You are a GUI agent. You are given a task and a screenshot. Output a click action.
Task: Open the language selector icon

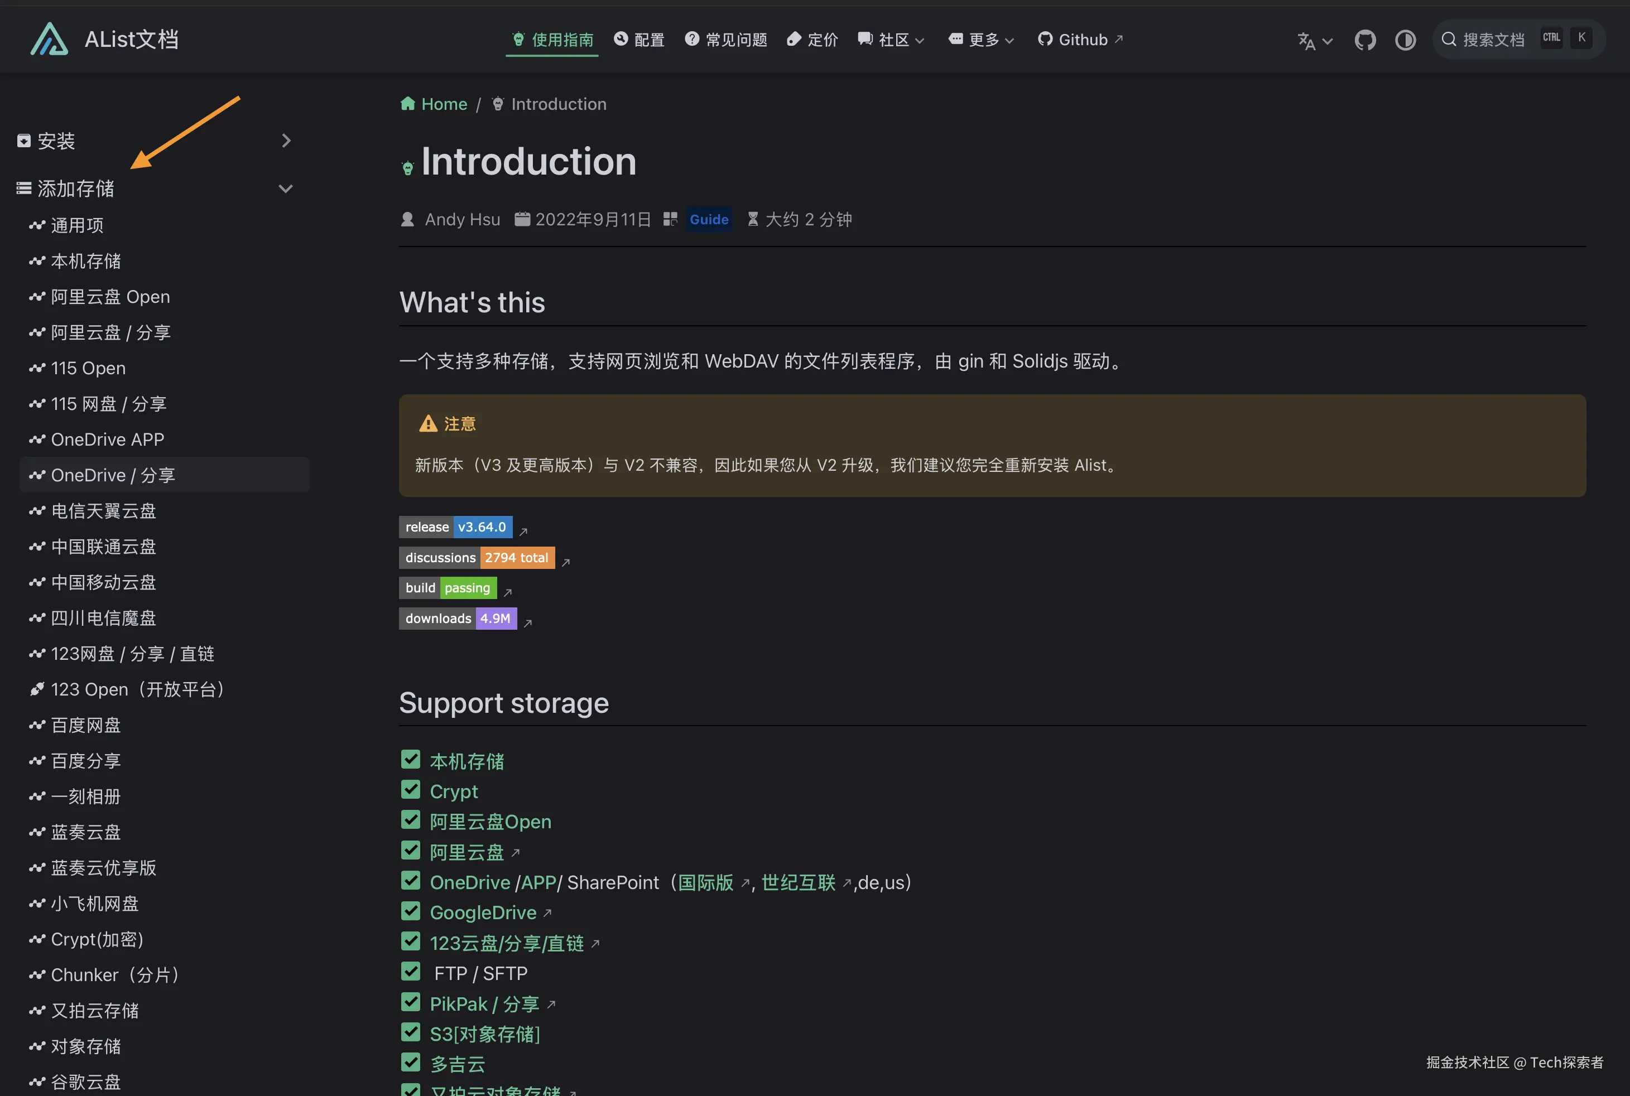pos(1315,41)
